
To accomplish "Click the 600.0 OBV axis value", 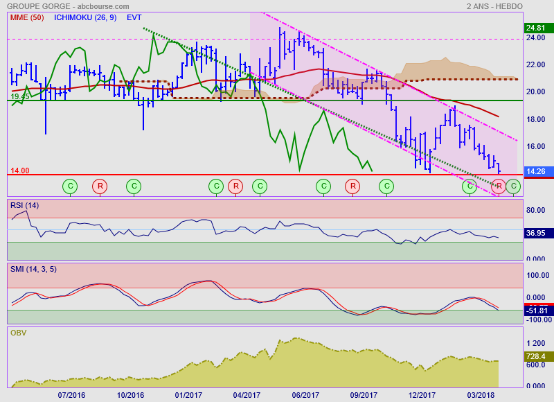I will coord(535,365).
